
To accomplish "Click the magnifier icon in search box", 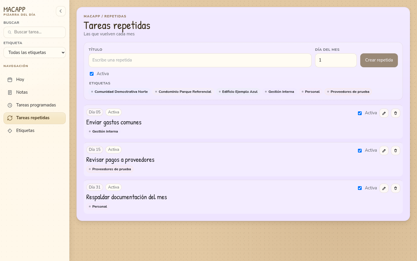I will click(x=10, y=32).
